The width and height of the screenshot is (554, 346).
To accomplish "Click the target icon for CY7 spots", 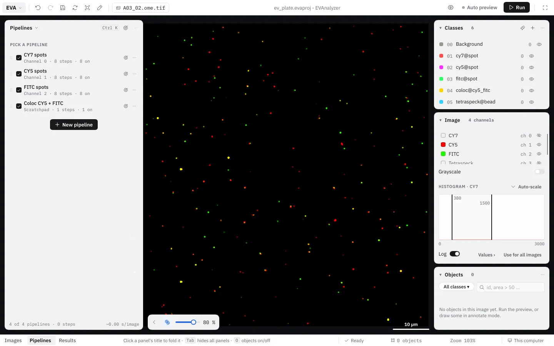I will coord(126,58).
